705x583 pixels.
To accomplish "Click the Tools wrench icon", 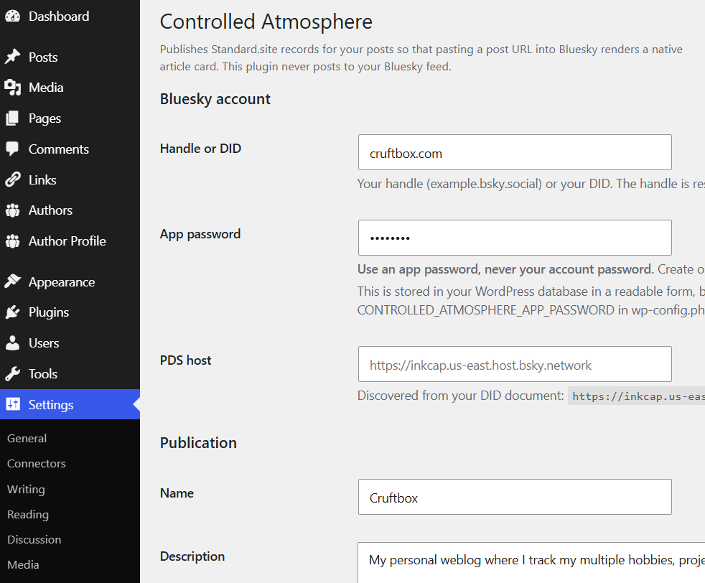I will pos(13,374).
